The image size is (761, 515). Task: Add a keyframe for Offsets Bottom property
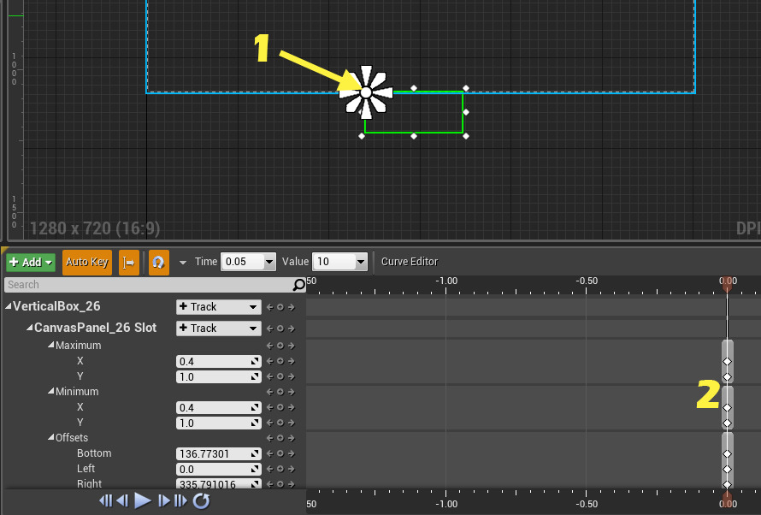coord(280,453)
